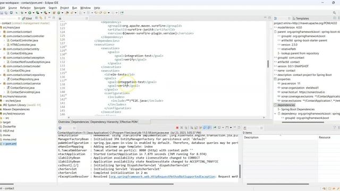Image resolution: width=340 pixels, height=191 pixels.
Task: Select pom.xml in the Package Explorer
Action: point(11,144)
